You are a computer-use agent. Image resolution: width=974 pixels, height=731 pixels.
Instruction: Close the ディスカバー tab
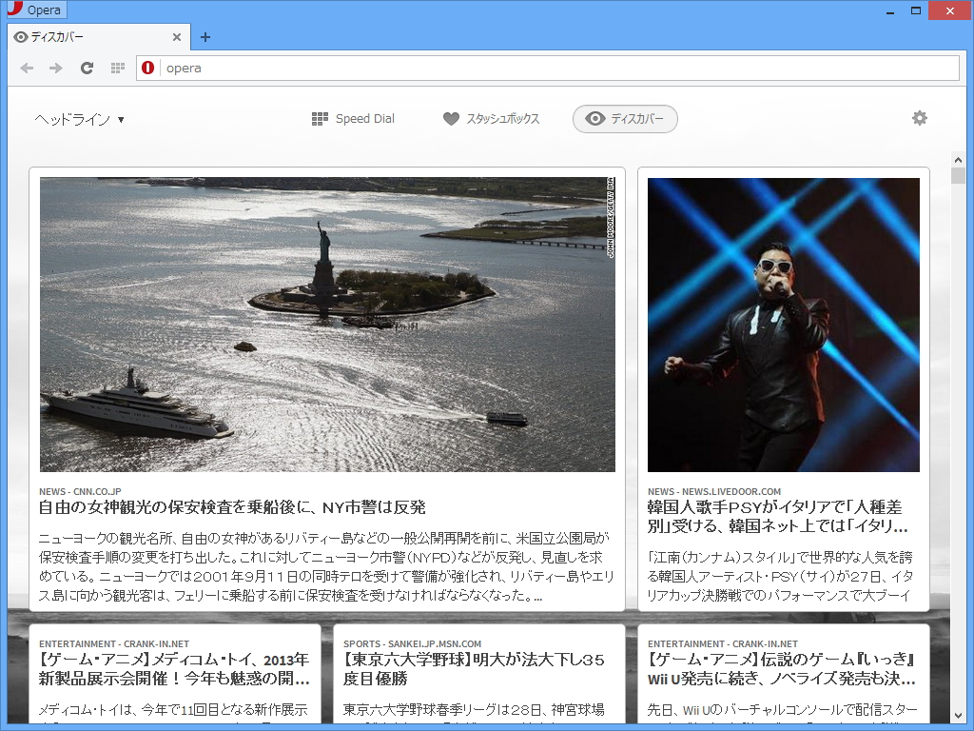tap(176, 37)
